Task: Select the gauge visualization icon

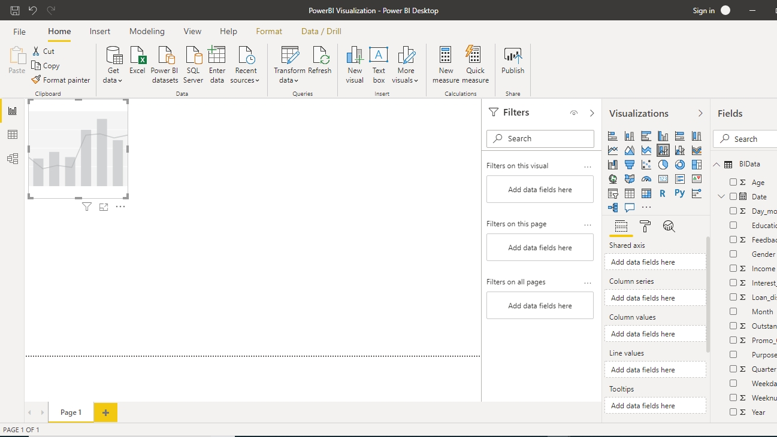Action: tap(646, 179)
